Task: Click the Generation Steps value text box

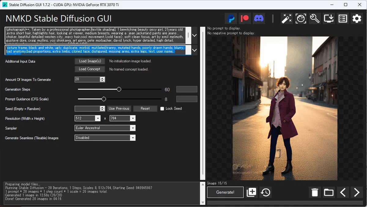Action: click(x=187, y=89)
